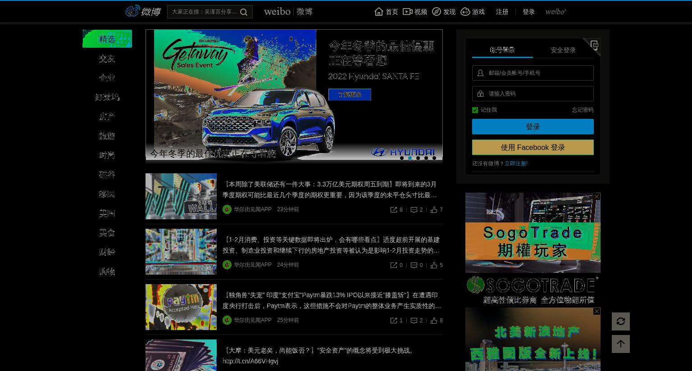Click the italic weibo logo in header

[x=556, y=12]
